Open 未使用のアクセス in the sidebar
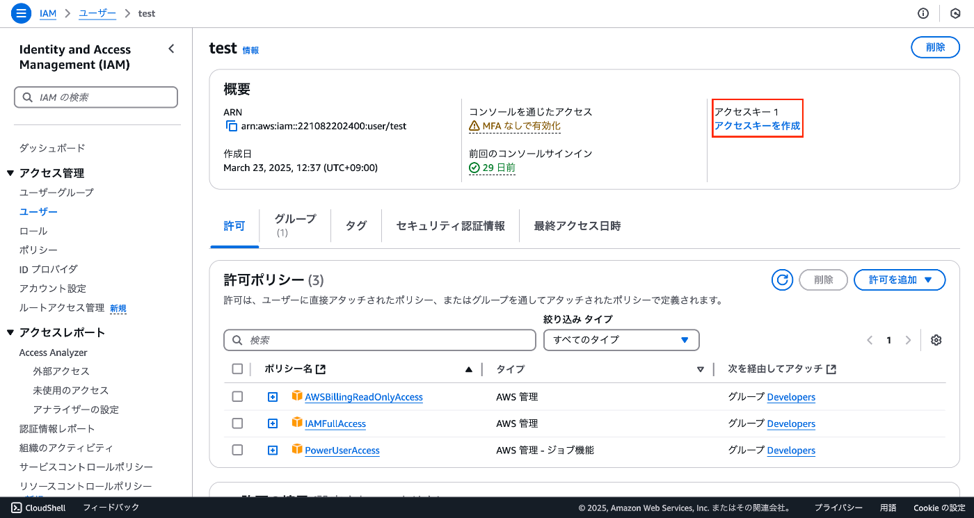 [x=71, y=391]
